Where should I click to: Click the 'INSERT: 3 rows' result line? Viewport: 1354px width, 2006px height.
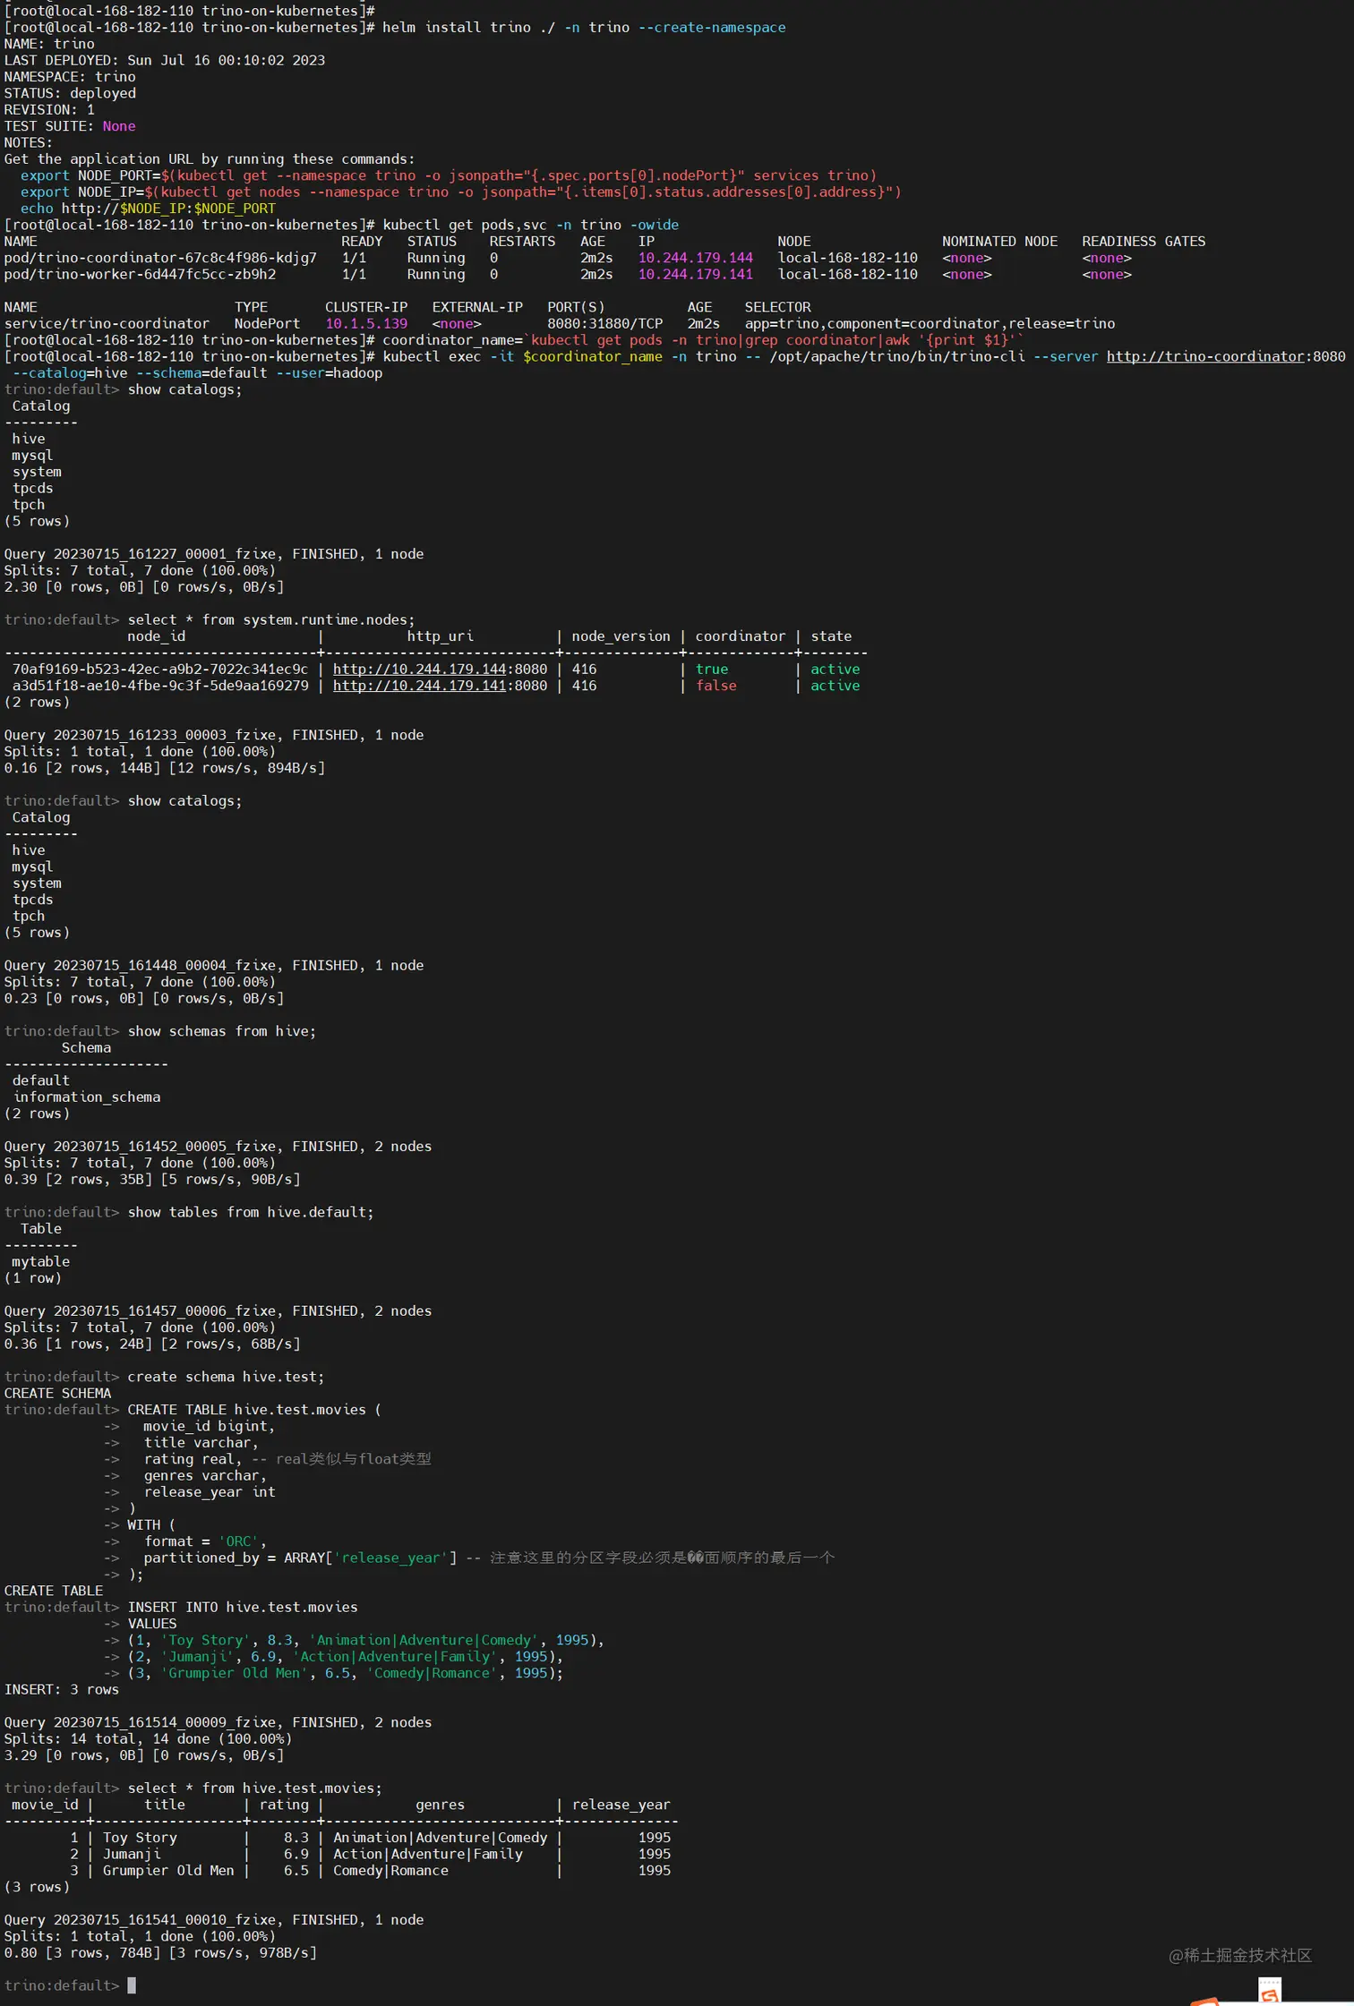62,1689
